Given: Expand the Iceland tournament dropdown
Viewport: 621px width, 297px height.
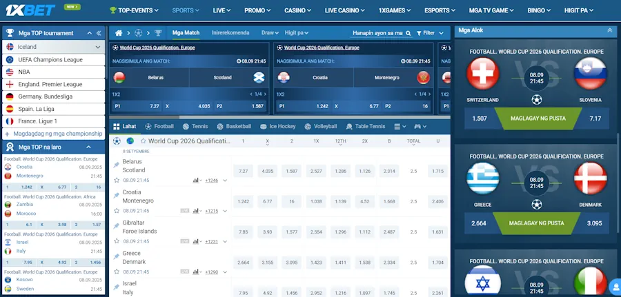Looking at the screenshot, I should click(98, 47).
